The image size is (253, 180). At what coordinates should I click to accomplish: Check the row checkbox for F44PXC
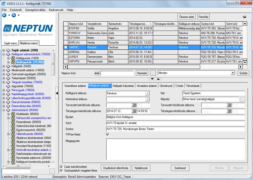[66, 47]
